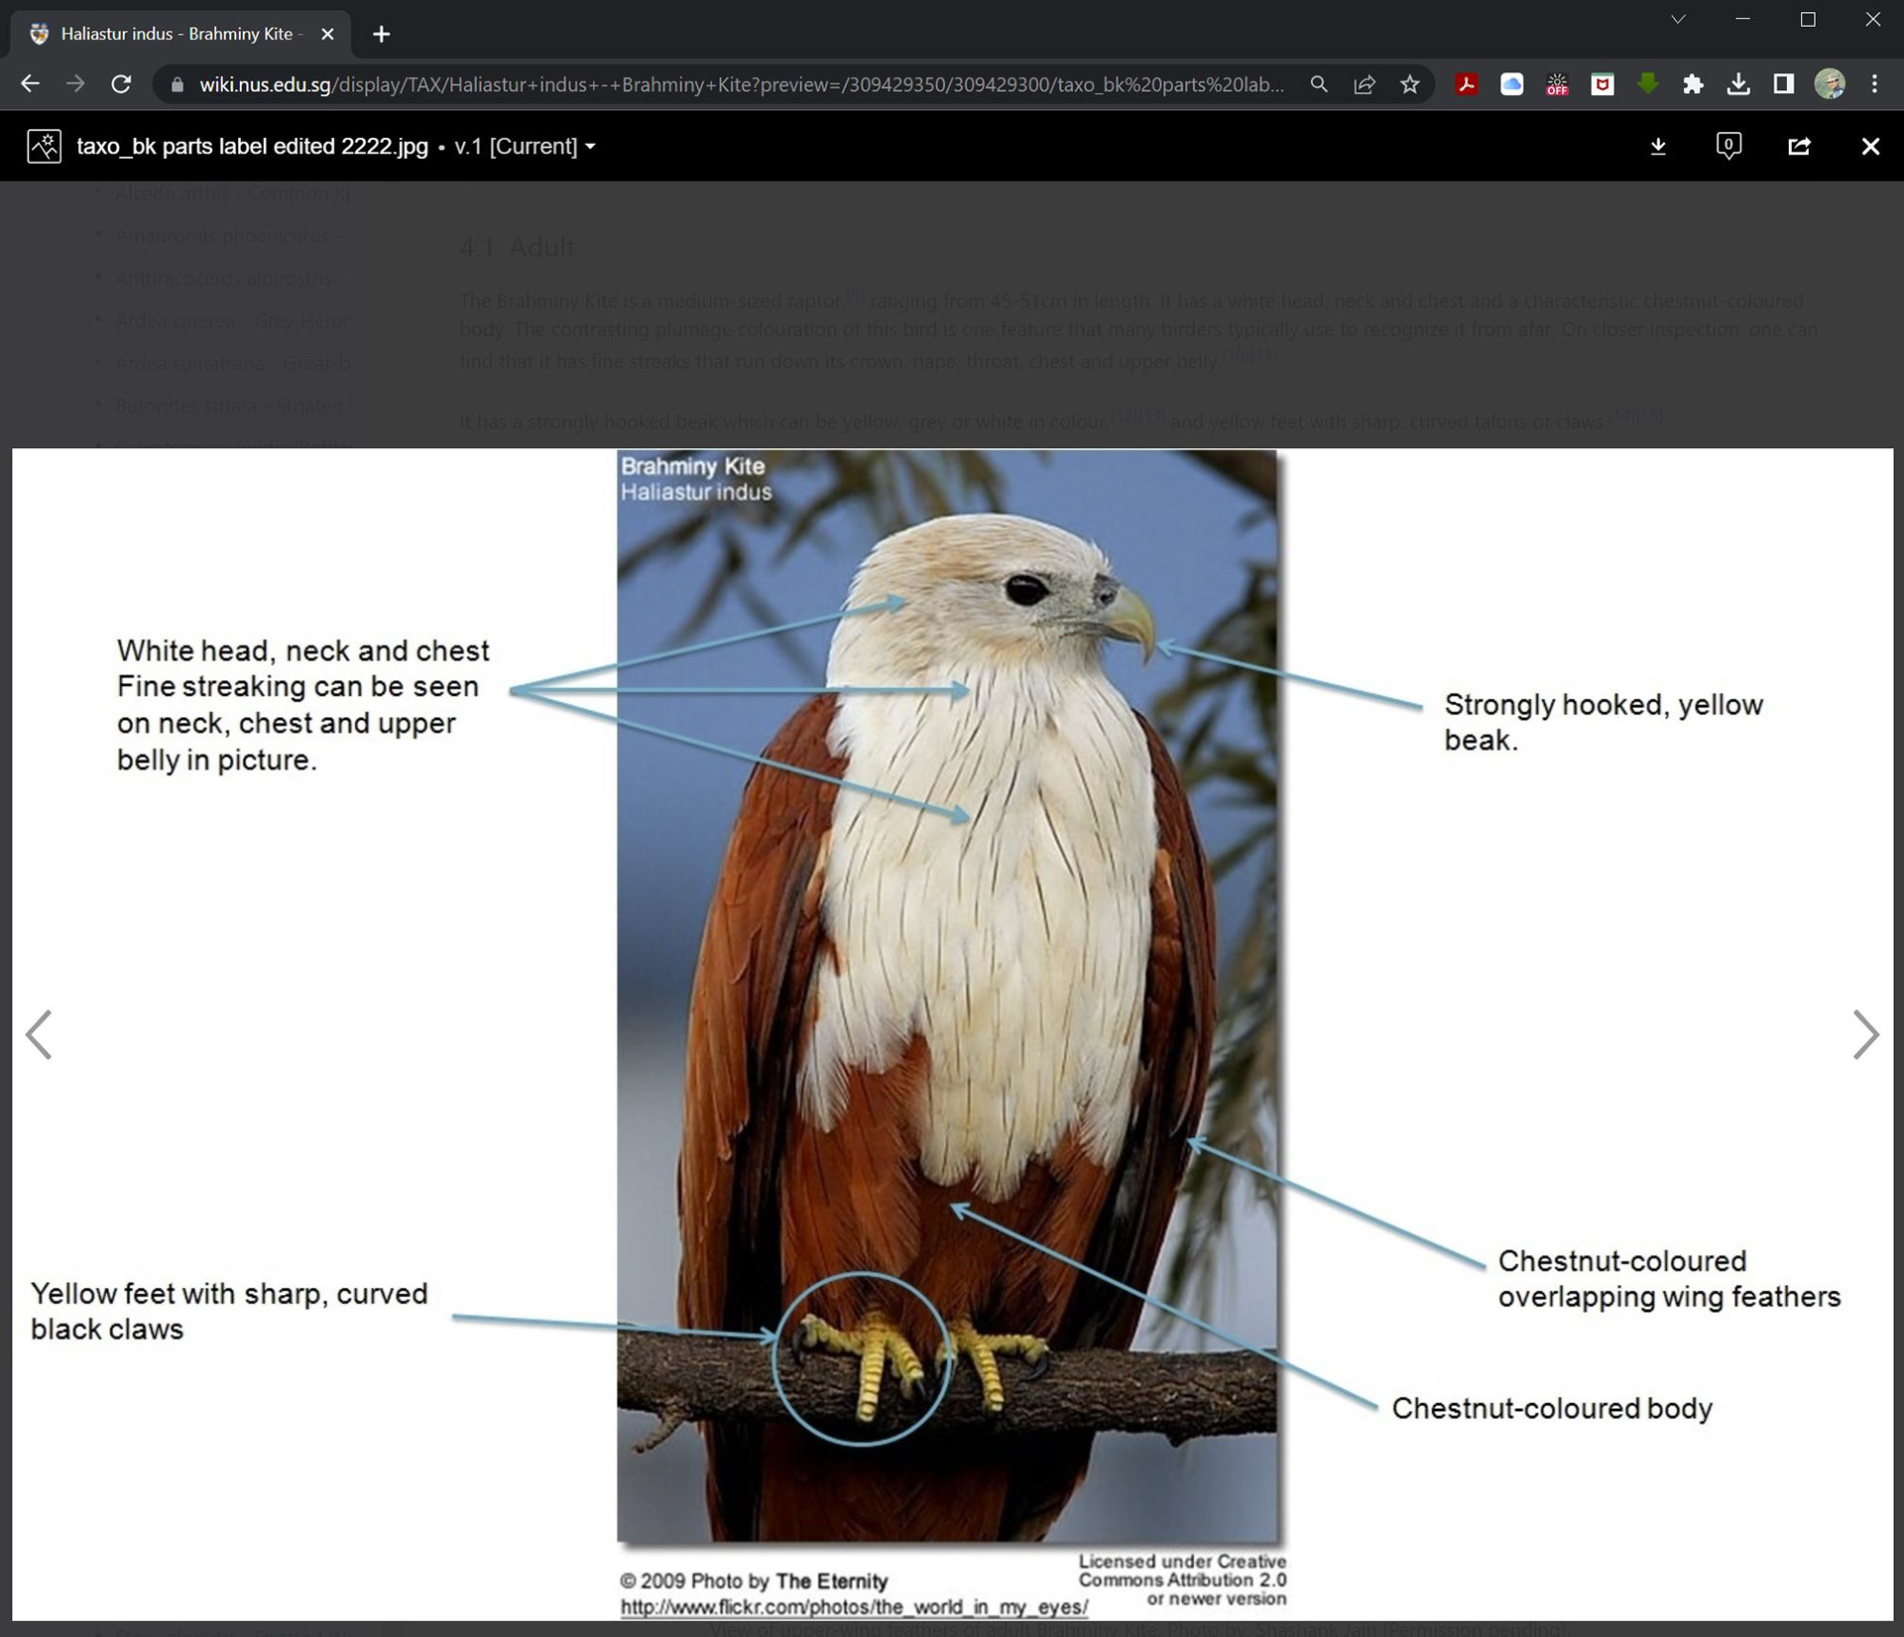Close the image preview overlay
This screenshot has width=1904, height=1637.
1870,147
